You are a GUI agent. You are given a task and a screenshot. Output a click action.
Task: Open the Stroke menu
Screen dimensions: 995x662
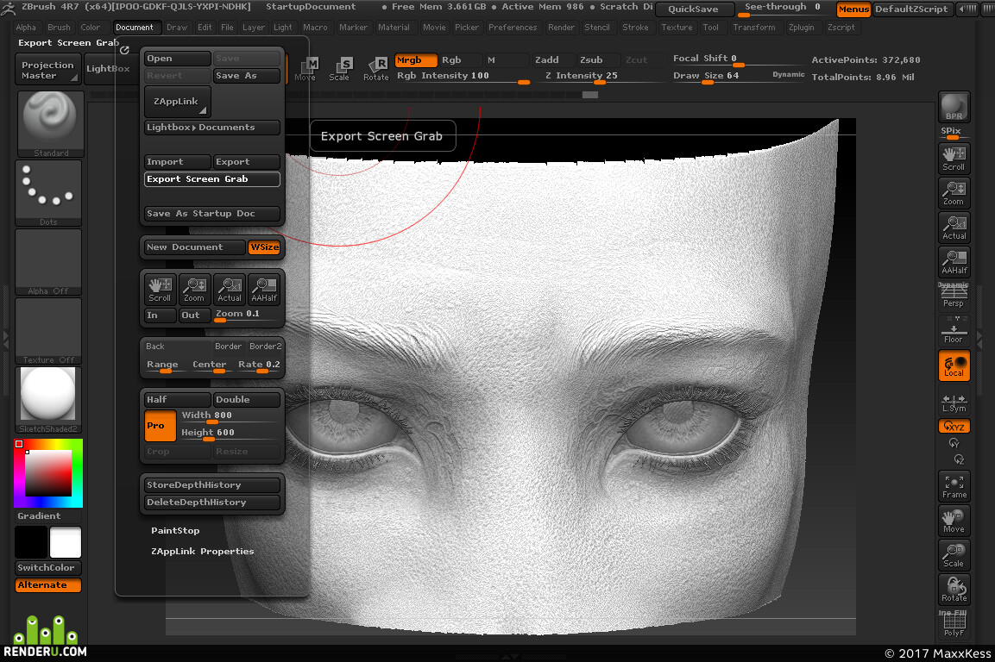point(635,28)
